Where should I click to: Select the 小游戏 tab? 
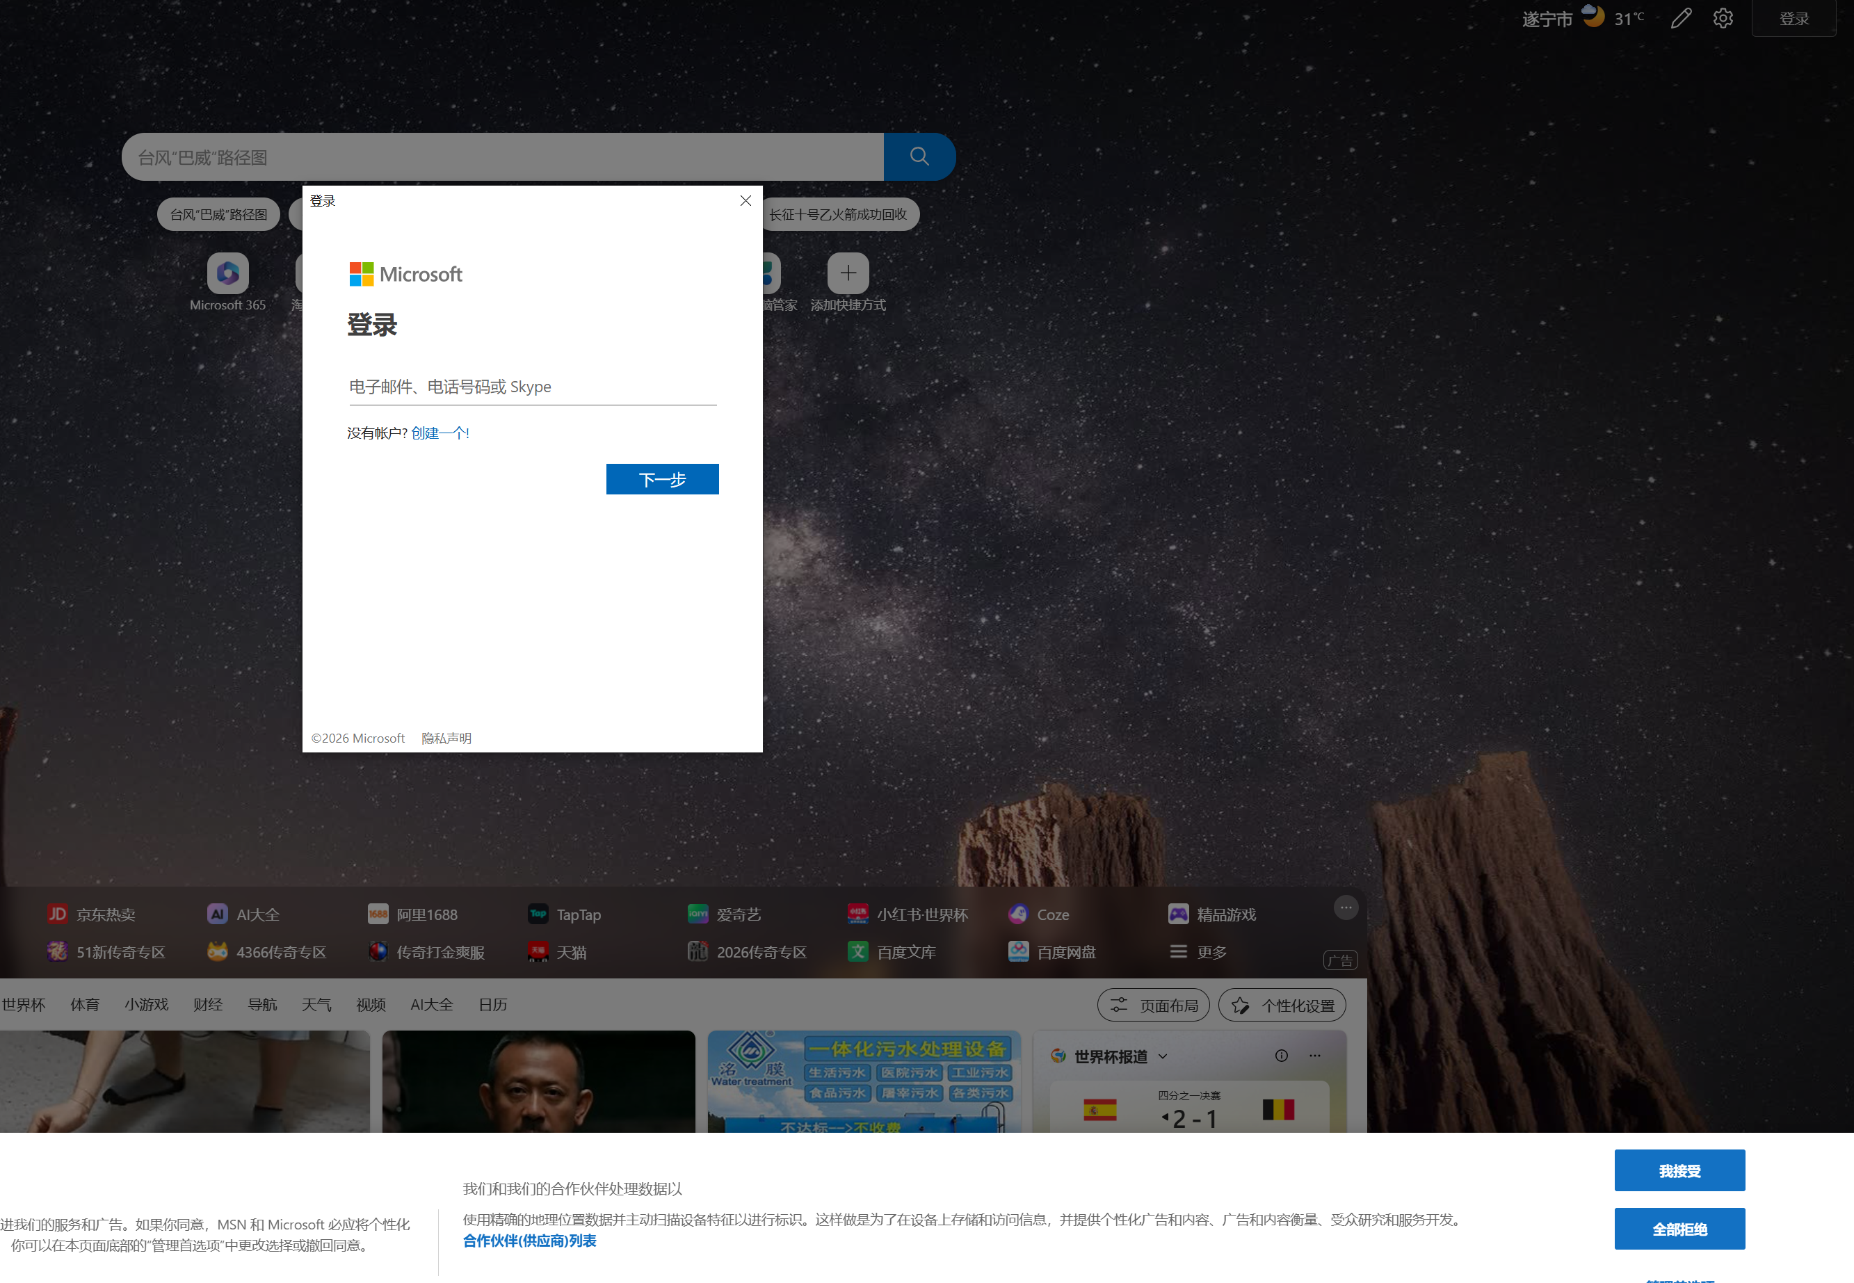point(146,1004)
